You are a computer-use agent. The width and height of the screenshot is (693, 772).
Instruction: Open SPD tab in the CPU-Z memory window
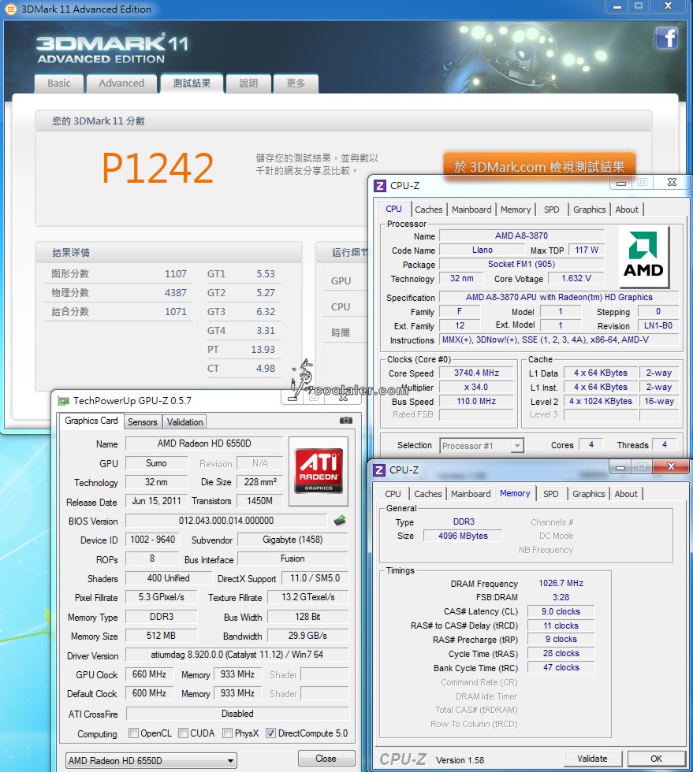coord(550,494)
